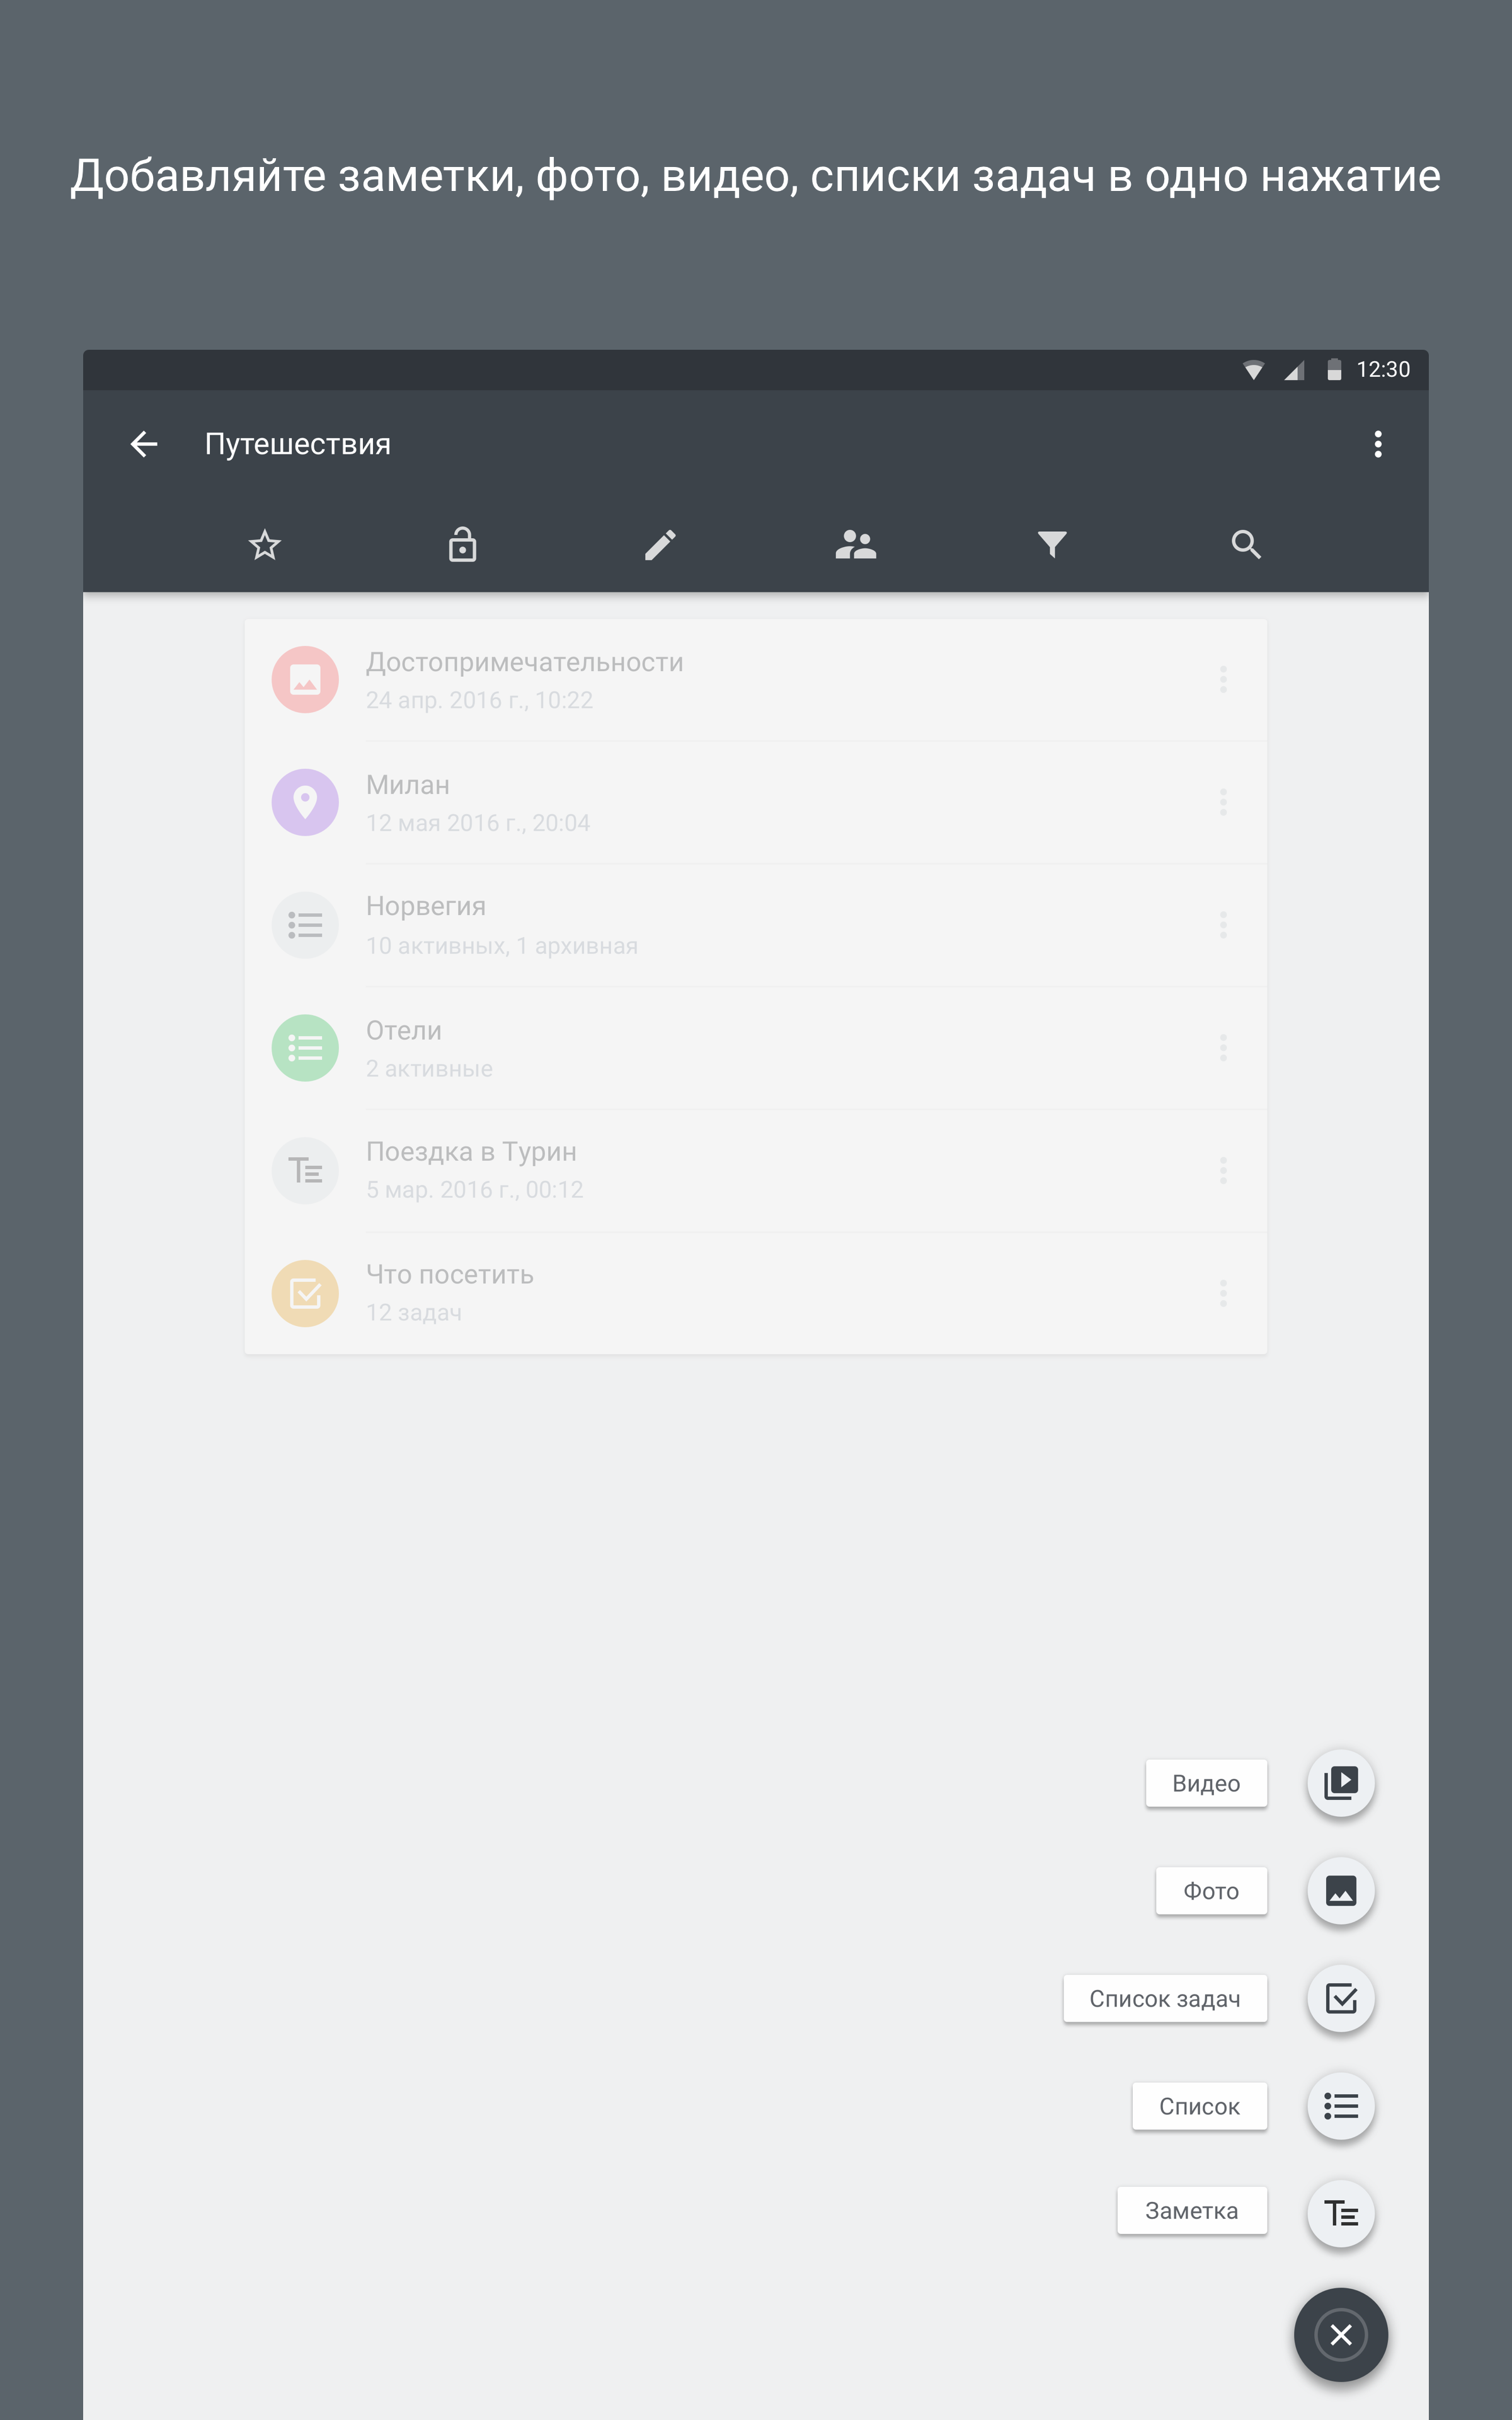Tap the back arrow next to Путешествия
This screenshot has width=1512, height=2420.
[x=144, y=444]
